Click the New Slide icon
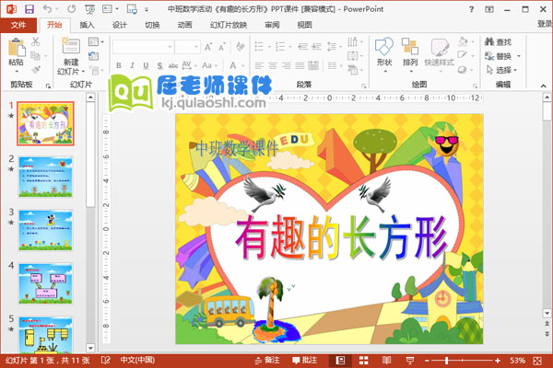553x368 pixels. [71, 47]
